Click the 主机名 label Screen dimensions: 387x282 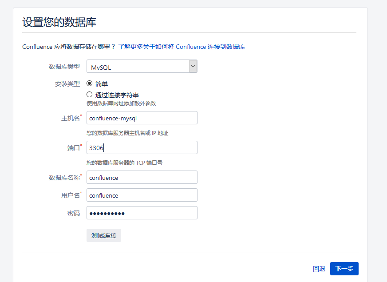tap(71, 118)
